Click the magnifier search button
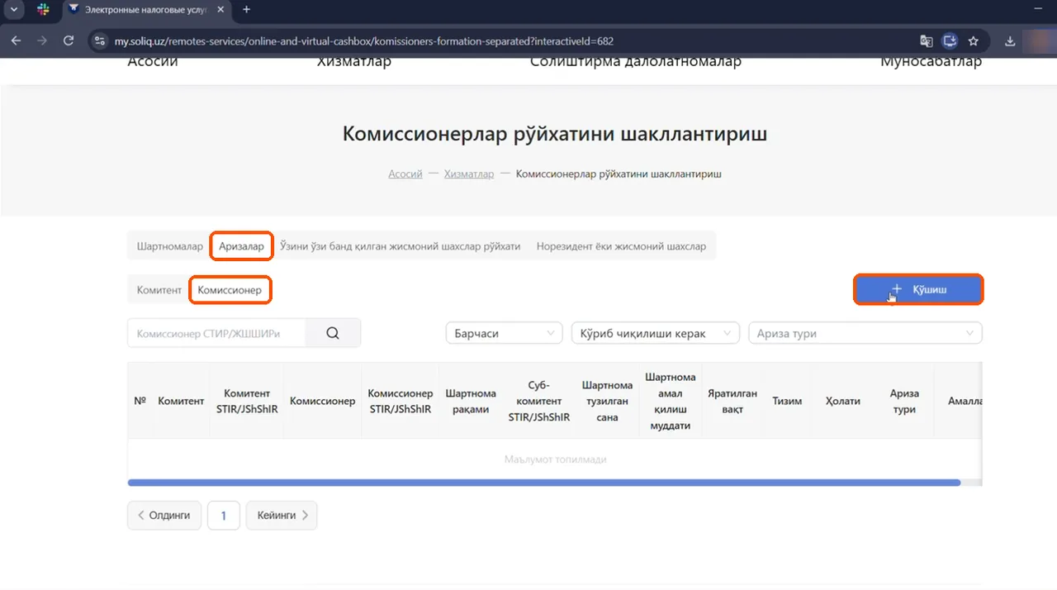 (x=333, y=333)
